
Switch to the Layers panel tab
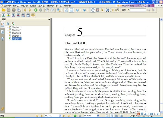click(x=3, y=39)
